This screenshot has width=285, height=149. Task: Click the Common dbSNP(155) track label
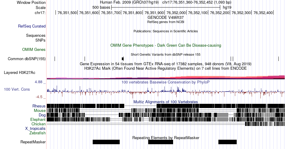point(26,59)
